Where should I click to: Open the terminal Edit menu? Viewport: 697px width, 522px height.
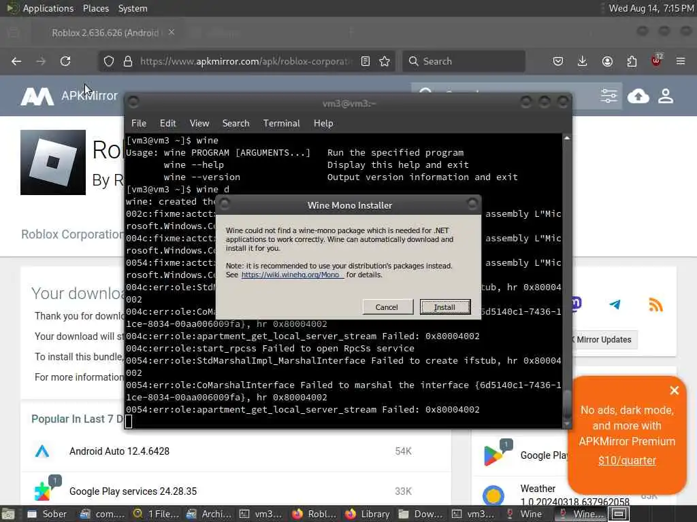(x=168, y=124)
